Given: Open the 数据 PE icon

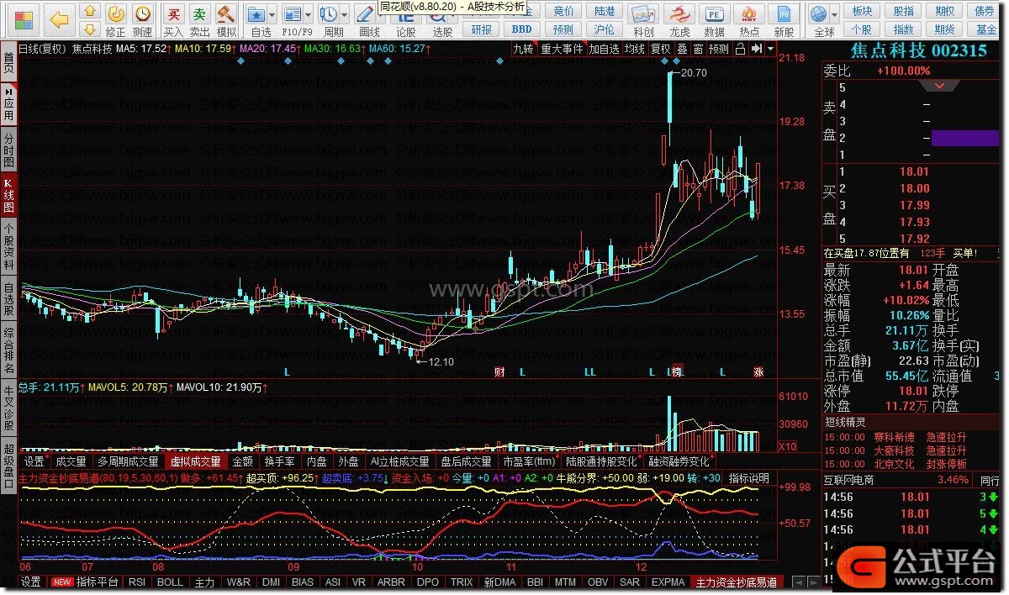Looking at the screenshot, I should coord(714,14).
